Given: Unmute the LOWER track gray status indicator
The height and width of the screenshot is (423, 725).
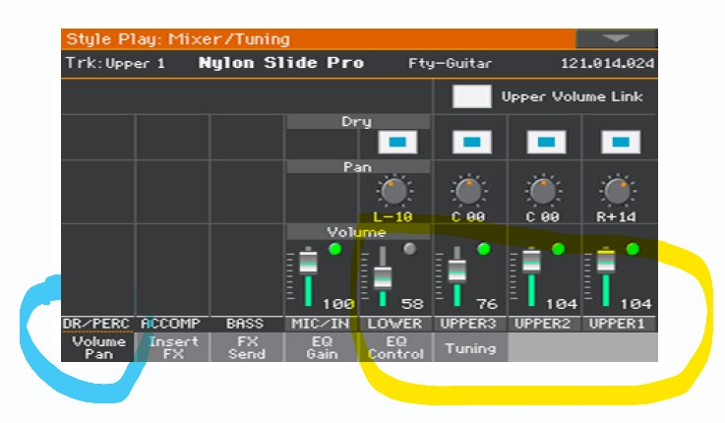Looking at the screenshot, I should [x=409, y=249].
